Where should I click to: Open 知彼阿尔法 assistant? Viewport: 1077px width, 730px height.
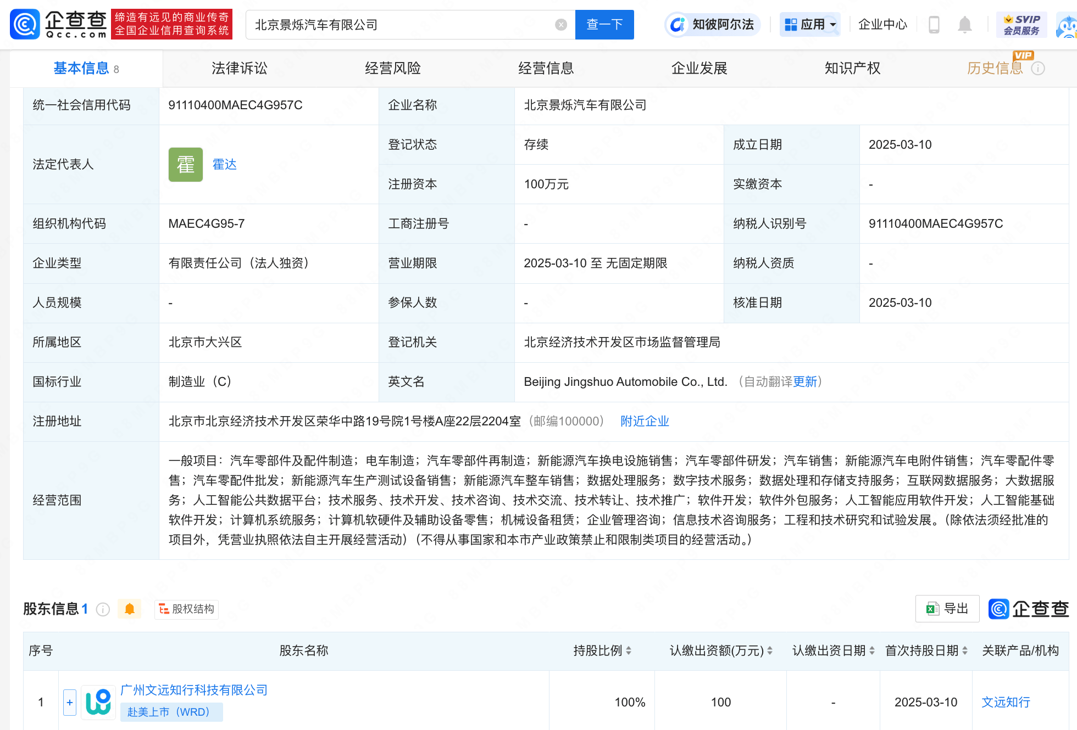pos(712,25)
